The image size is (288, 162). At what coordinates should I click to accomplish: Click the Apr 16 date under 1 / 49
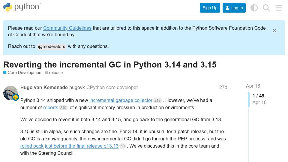pyautogui.click(x=259, y=103)
